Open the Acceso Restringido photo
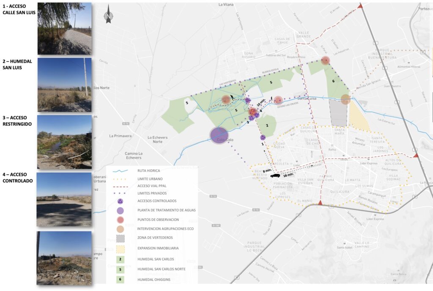 click(x=64, y=142)
